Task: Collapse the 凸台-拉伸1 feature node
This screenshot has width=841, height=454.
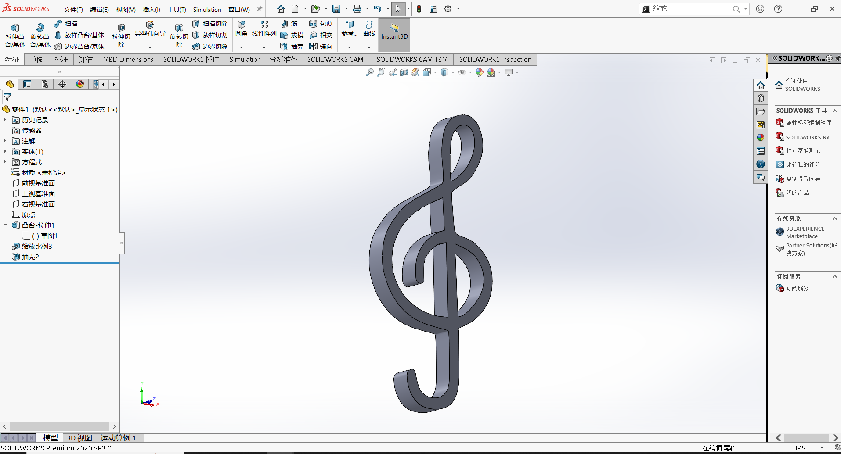Action: (x=5, y=225)
